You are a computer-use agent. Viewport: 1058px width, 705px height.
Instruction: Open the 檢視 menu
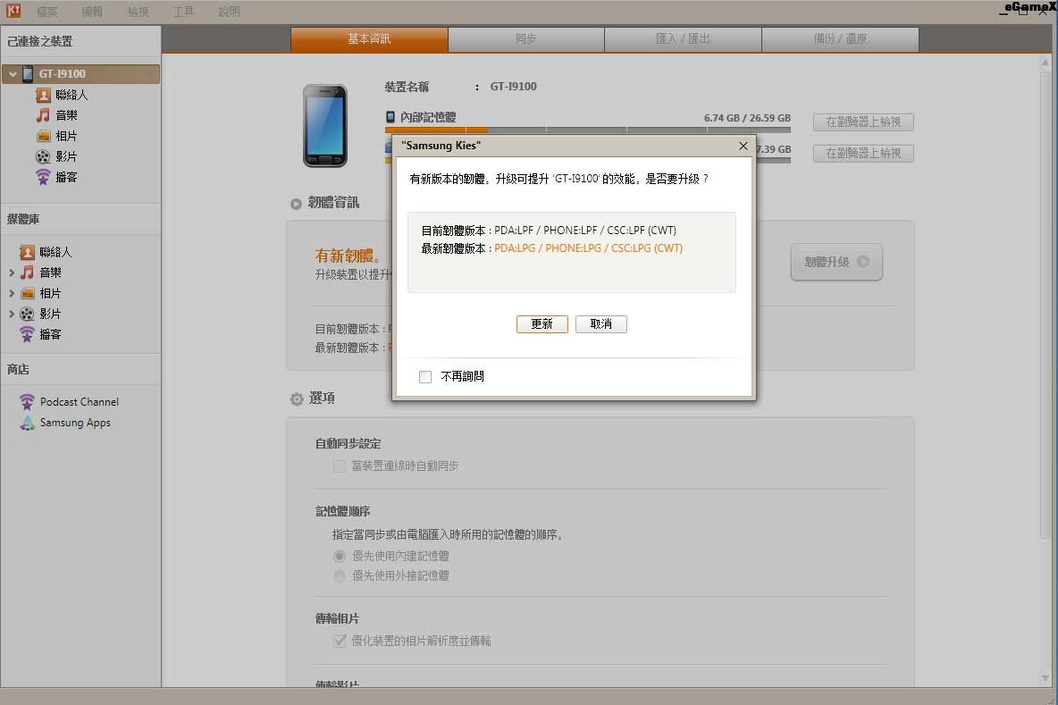[x=138, y=12]
